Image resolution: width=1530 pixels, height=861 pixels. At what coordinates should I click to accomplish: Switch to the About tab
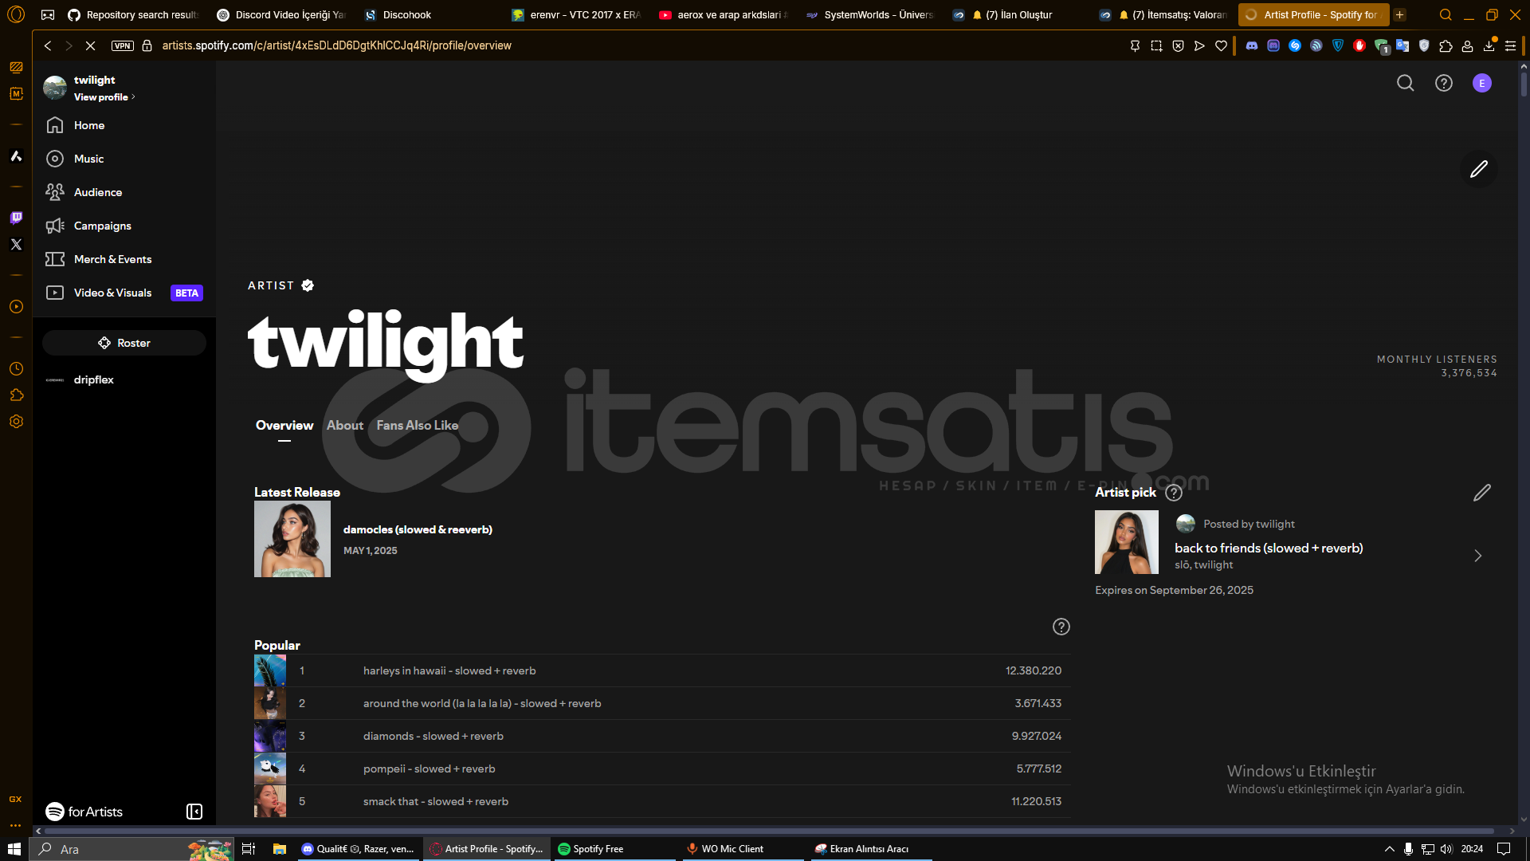coord(344,426)
